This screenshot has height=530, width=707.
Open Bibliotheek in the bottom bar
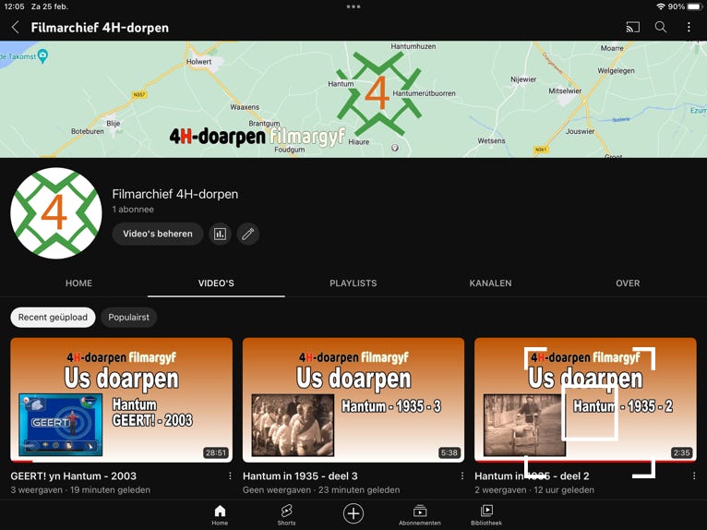point(486,515)
